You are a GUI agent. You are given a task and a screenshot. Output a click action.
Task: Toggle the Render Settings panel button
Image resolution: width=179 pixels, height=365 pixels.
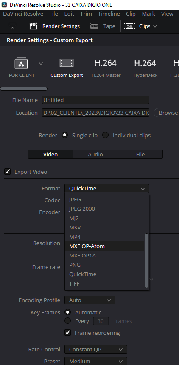(55, 26)
